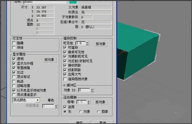This screenshot has width=192, height=124.
Task: Uncheck the 可渲染 (Renderable) checkbox
Action: (65, 48)
